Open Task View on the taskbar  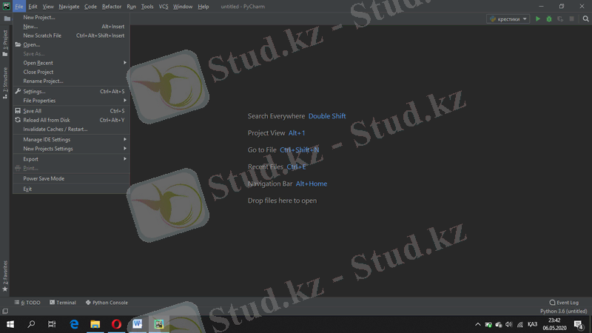coord(52,324)
